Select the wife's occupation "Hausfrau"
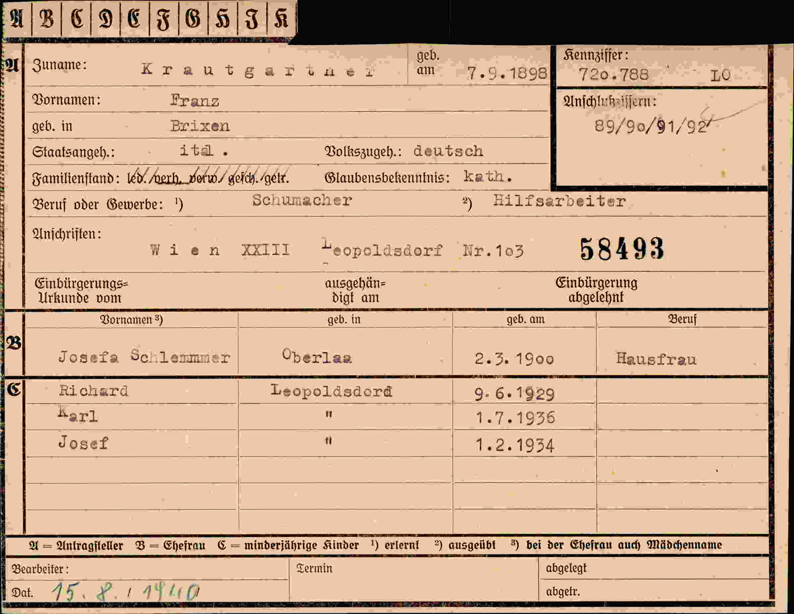794x614 pixels. tap(656, 359)
